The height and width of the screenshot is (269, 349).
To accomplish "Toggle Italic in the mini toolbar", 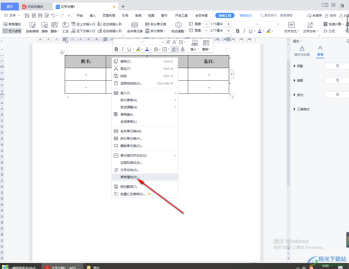I will (x=123, y=49).
